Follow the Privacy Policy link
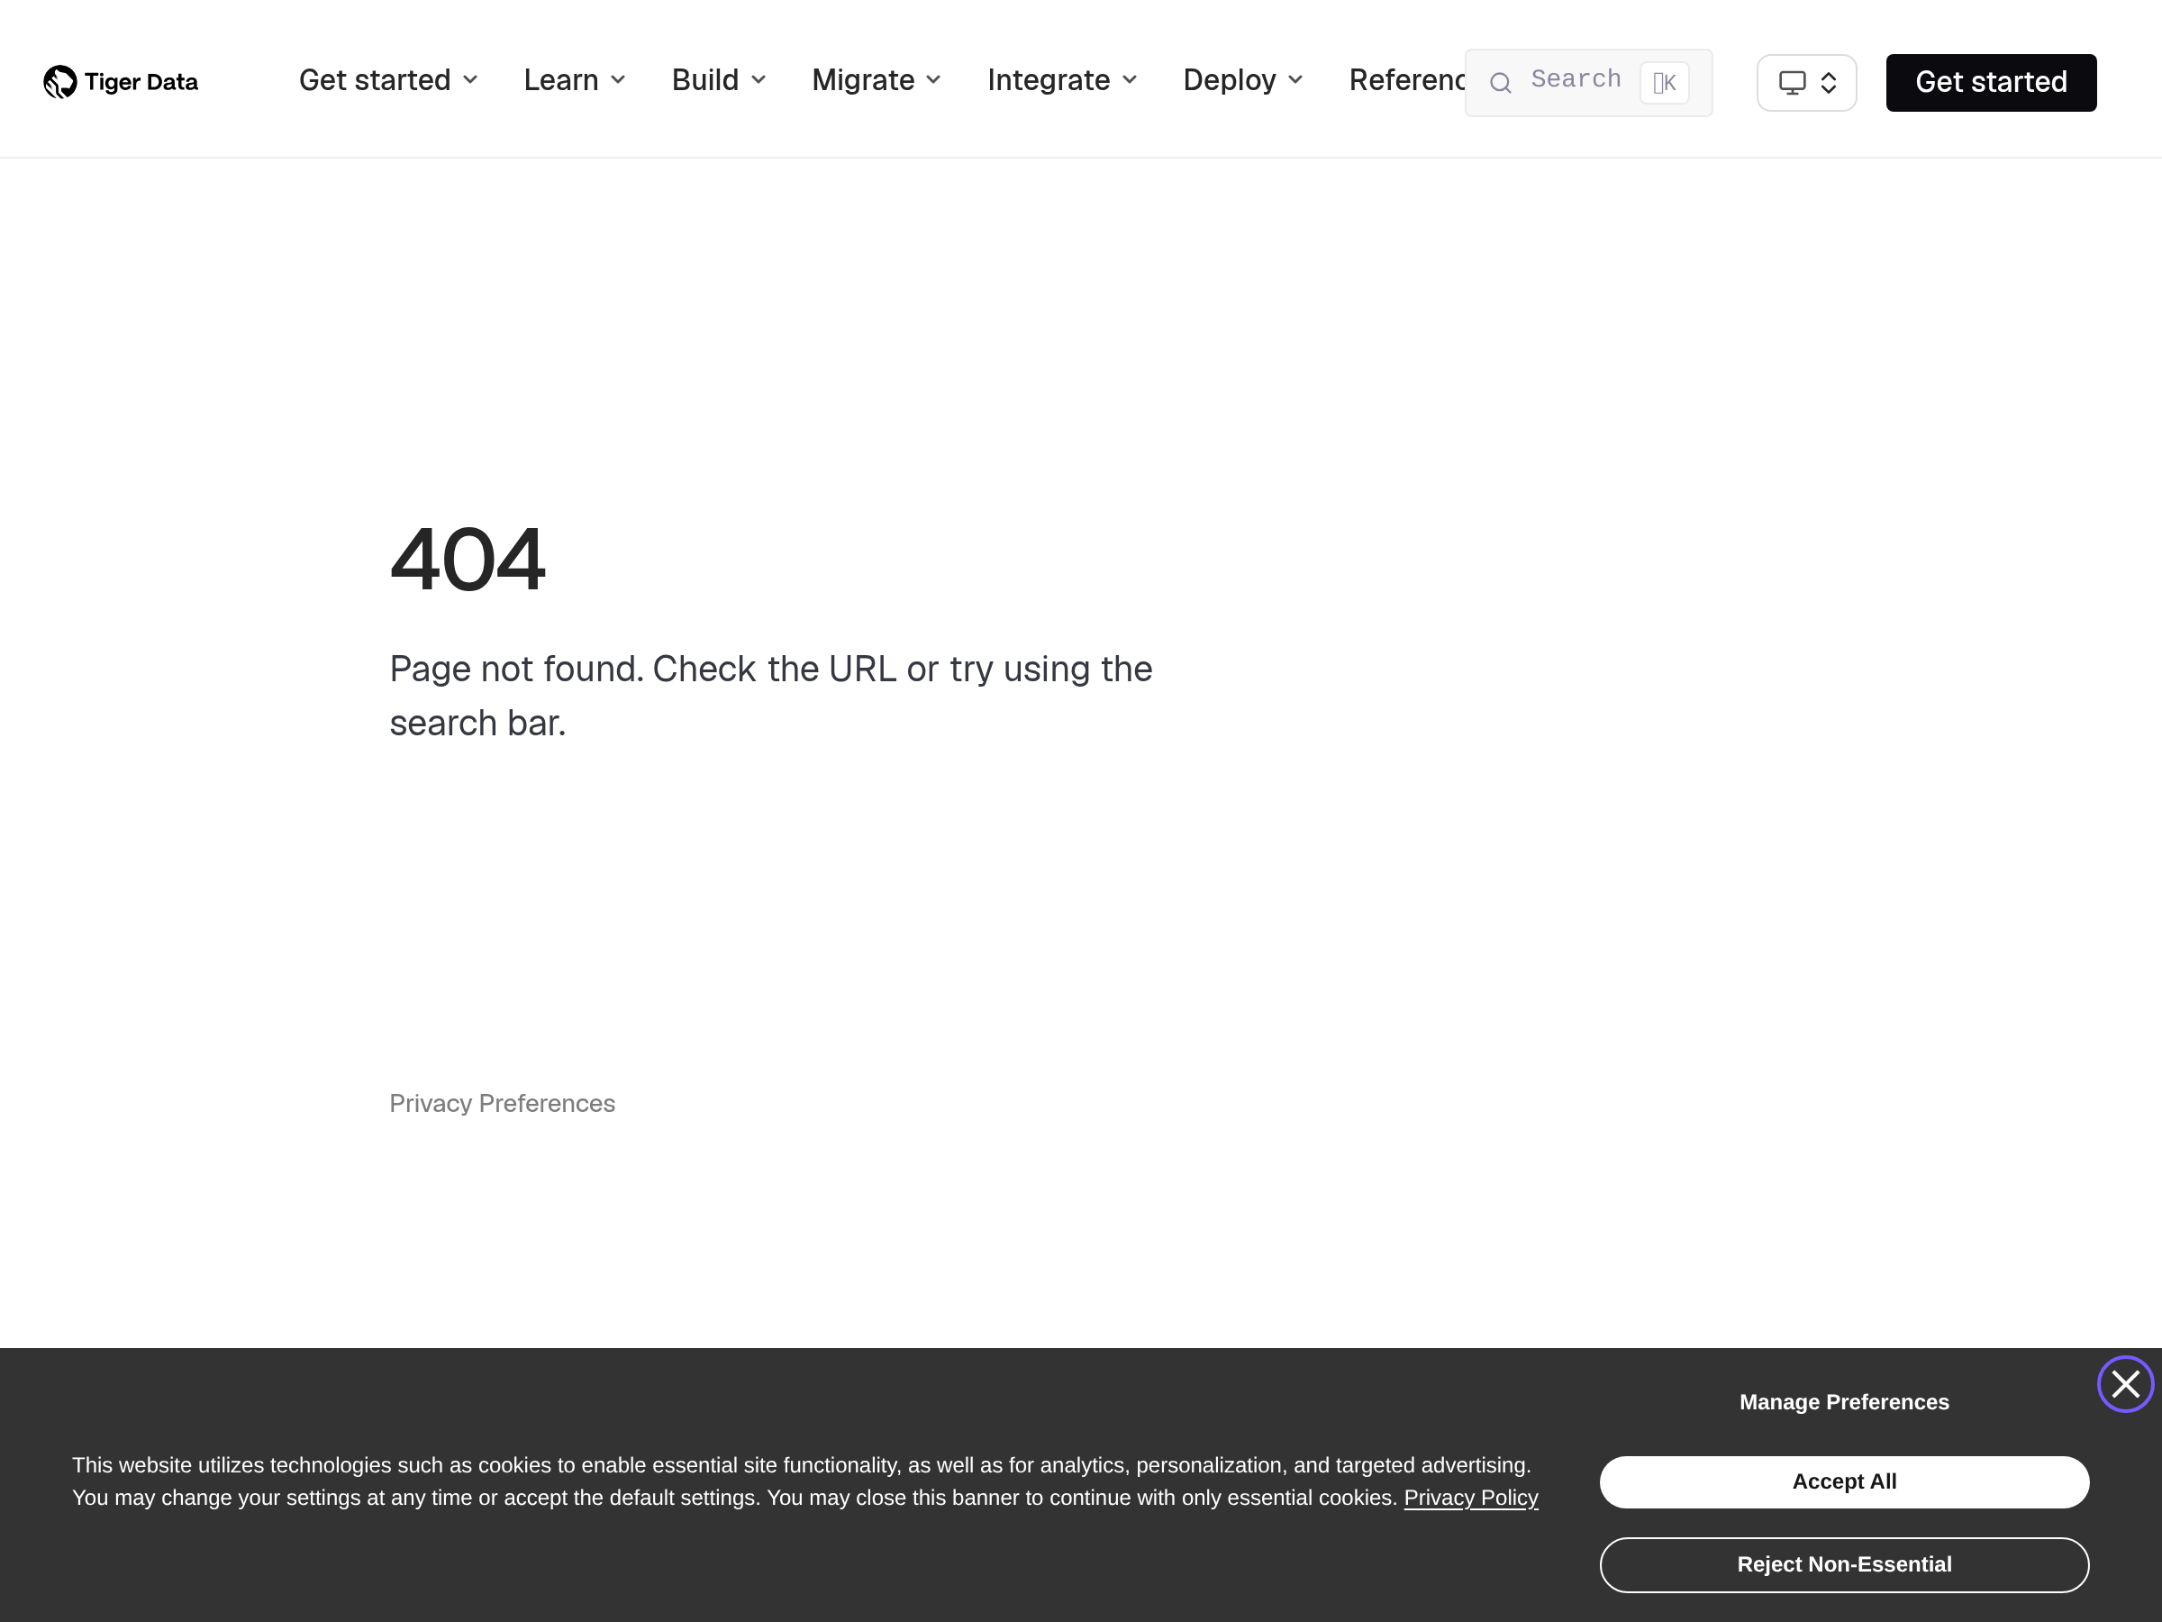This screenshot has height=1622, width=2162. coord(1470,1498)
